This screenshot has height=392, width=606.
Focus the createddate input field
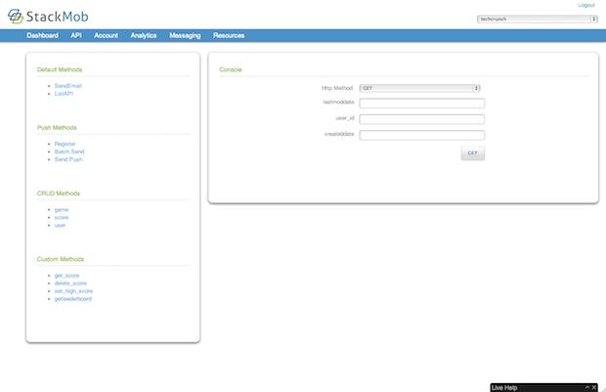[x=421, y=135]
